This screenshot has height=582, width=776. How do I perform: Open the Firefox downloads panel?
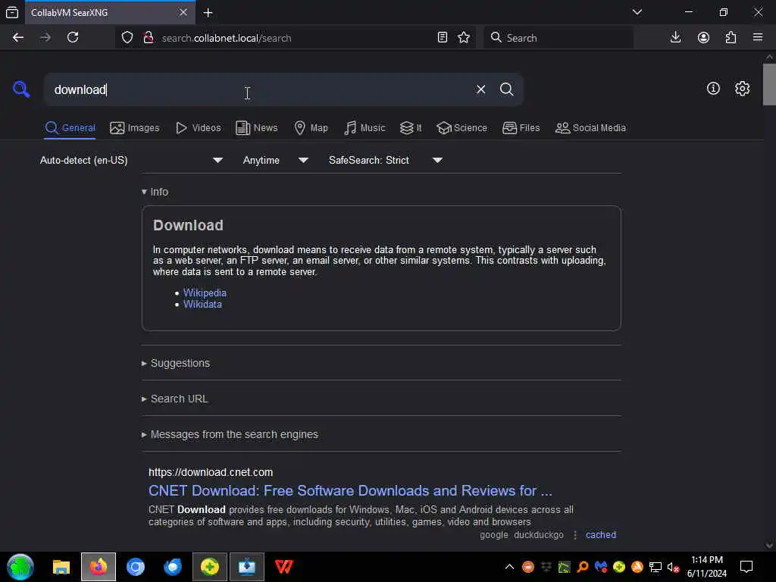675,38
